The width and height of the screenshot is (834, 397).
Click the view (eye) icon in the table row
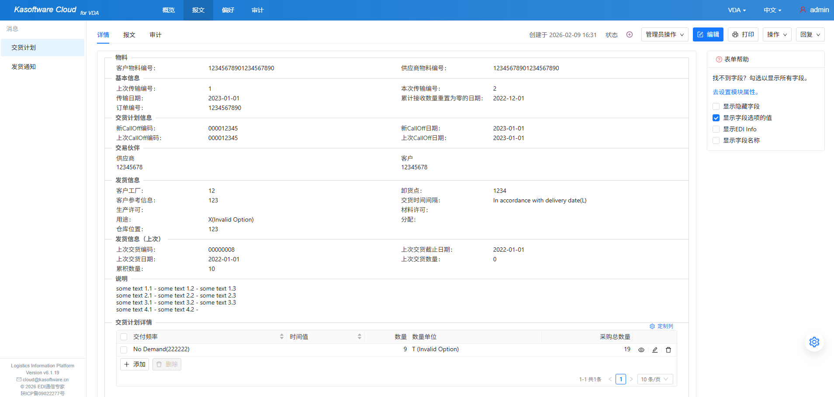(x=641, y=350)
